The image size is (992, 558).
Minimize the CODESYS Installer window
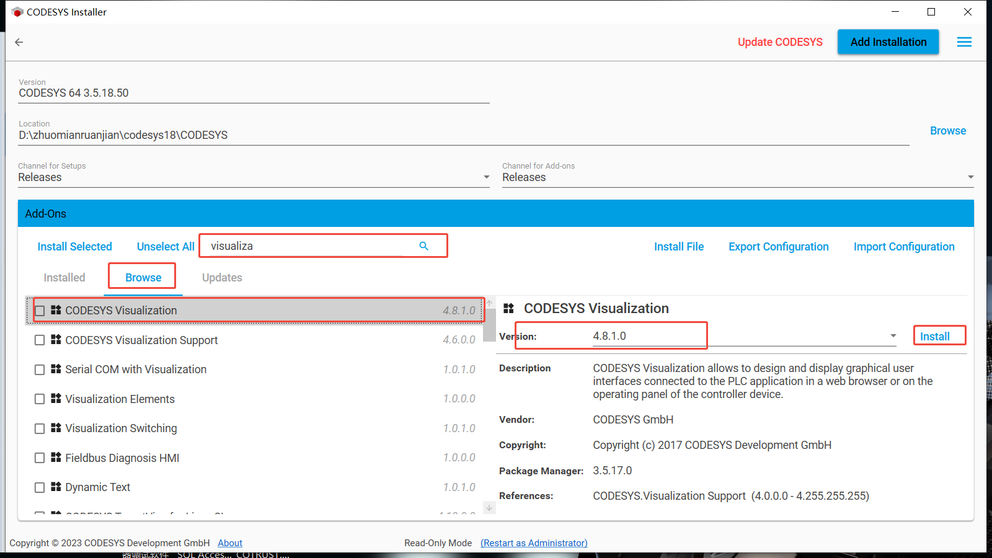895,12
